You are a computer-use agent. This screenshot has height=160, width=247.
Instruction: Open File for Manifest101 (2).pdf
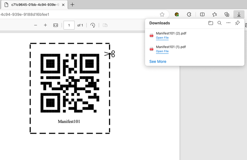point(162,38)
